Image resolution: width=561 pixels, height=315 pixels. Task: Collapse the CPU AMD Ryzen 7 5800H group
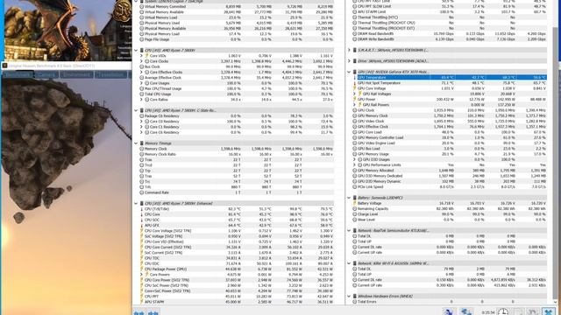(x=136, y=51)
